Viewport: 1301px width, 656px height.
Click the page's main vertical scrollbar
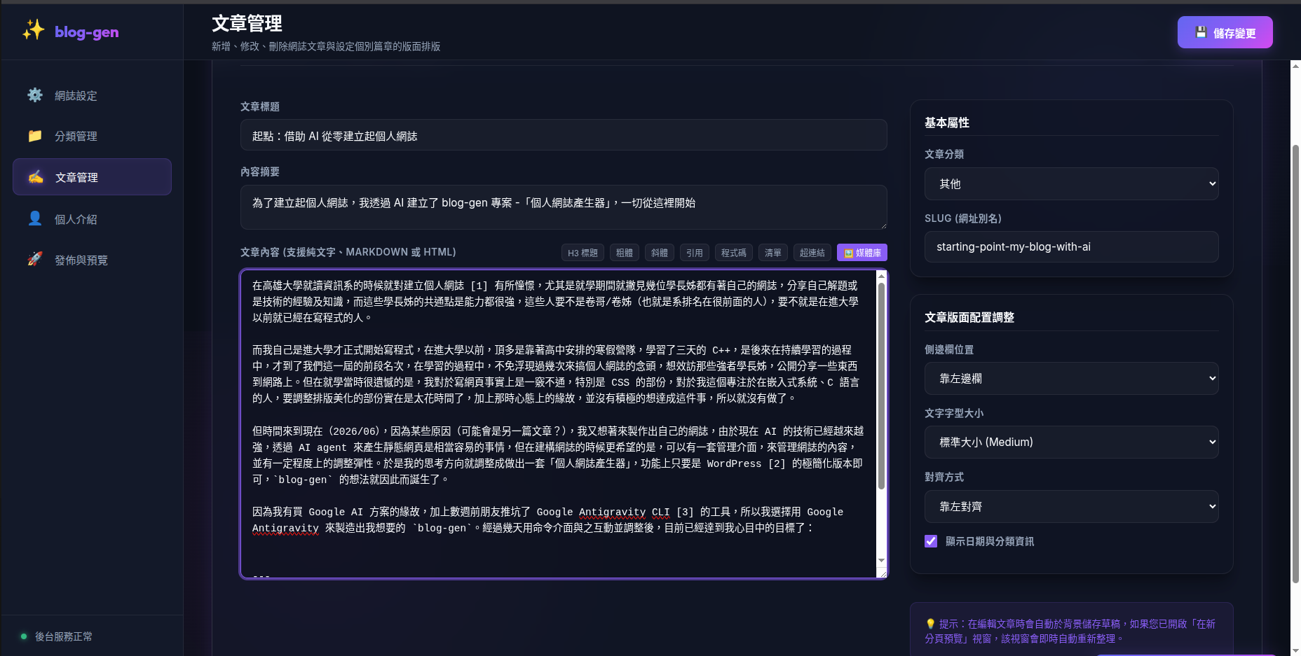click(x=1295, y=363)
